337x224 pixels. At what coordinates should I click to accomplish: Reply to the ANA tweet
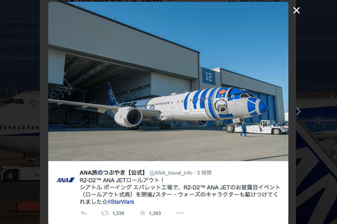tap(84, 213)
